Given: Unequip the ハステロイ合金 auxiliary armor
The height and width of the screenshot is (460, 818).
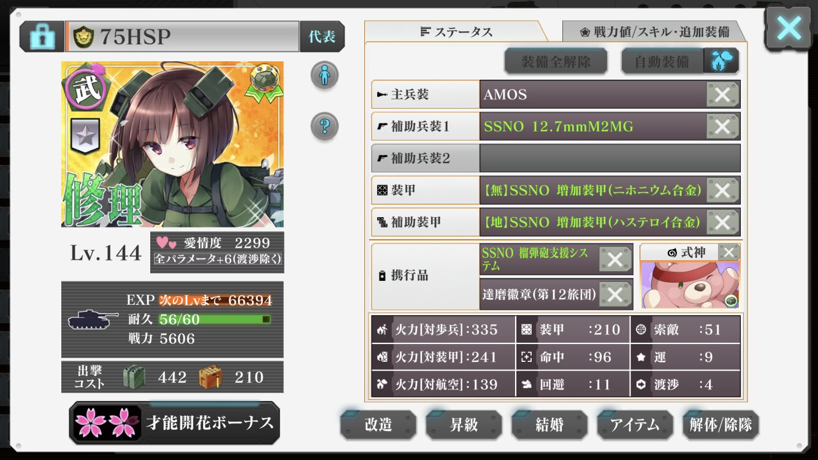Looking at the screenshot, I should [x=722, y=222].
